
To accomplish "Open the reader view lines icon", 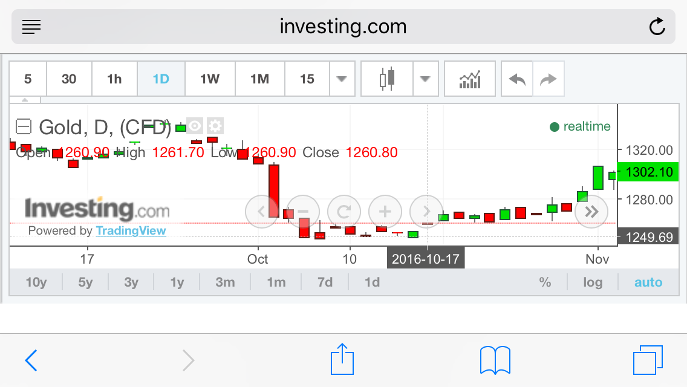I will coord(31,27).
